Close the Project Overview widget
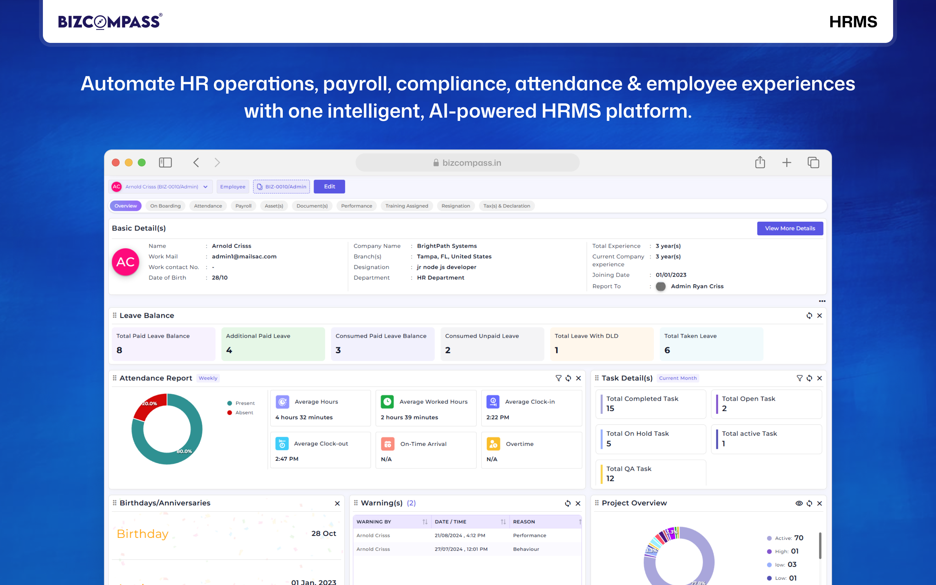The width and height of the screenshot is (936, 585). pos(820,503)
